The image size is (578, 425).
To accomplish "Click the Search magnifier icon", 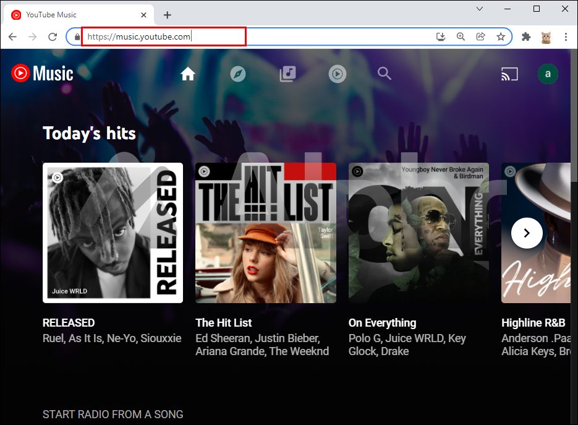I will pyautogui.click(x=385, y=74).
